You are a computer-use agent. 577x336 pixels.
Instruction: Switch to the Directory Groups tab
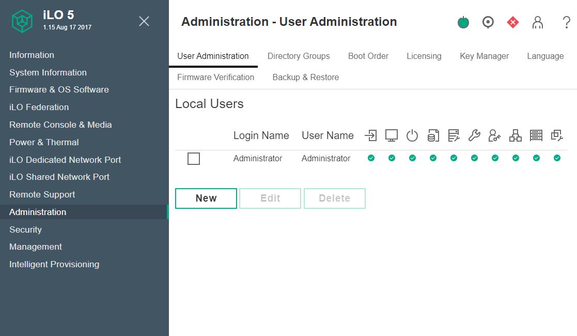click(x=299, y=56)
